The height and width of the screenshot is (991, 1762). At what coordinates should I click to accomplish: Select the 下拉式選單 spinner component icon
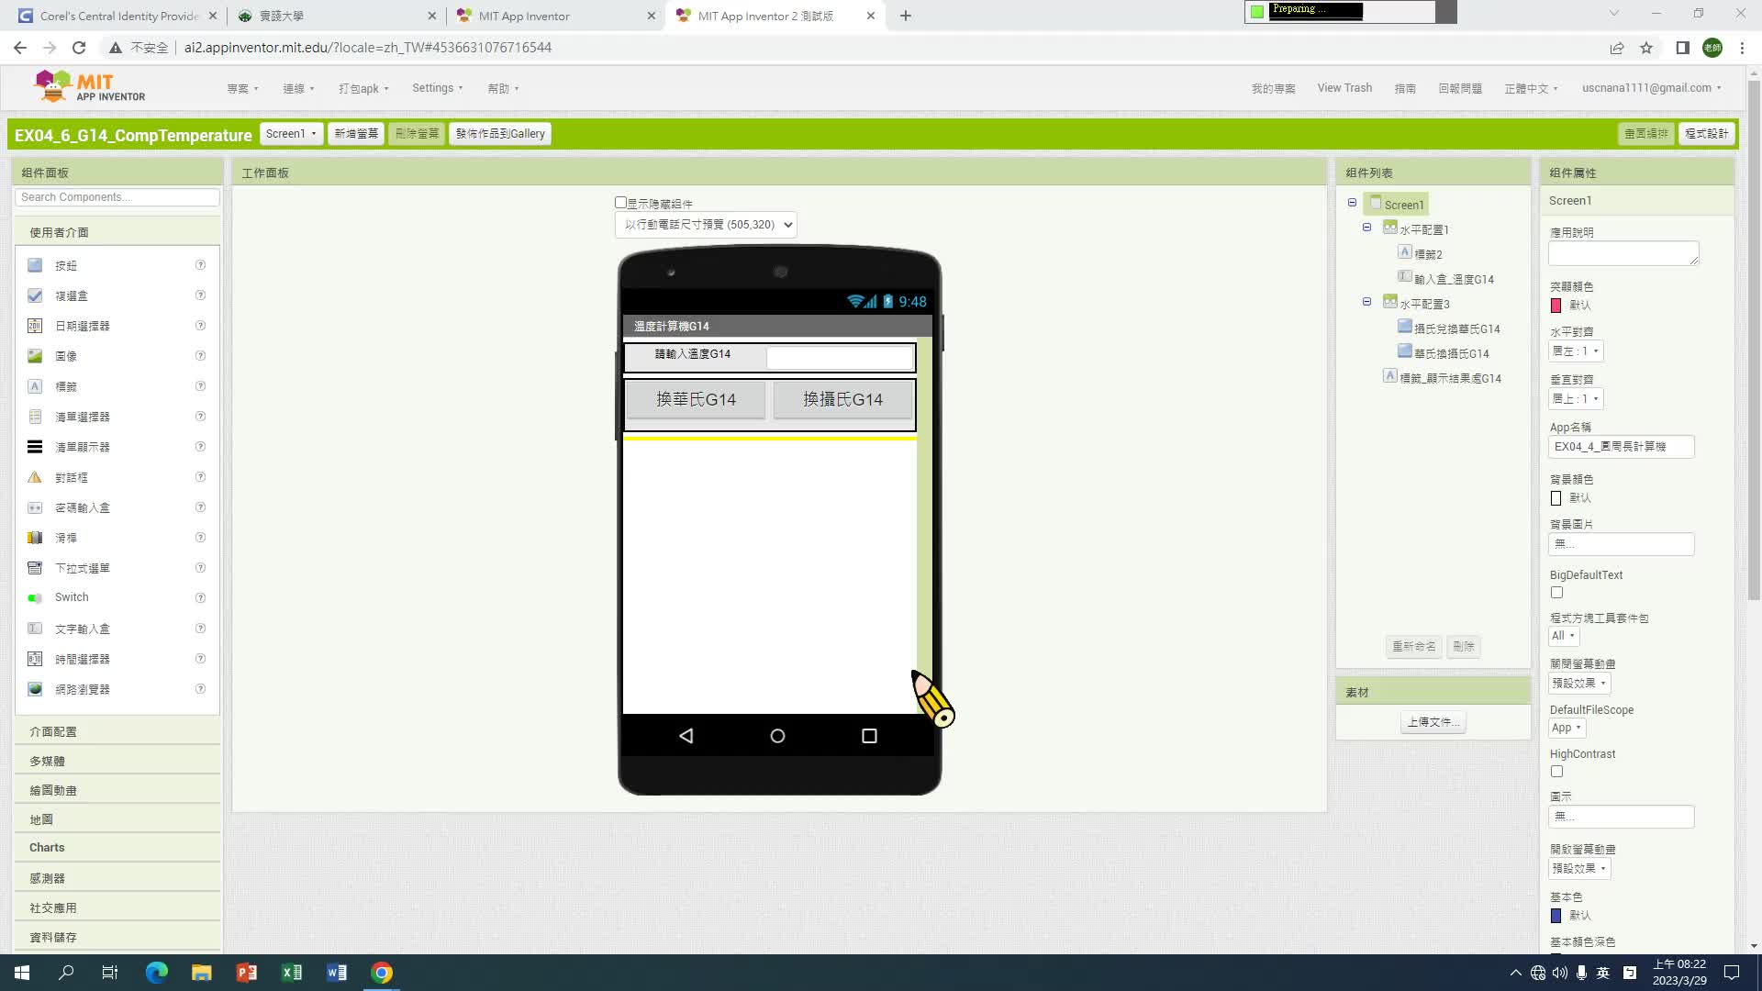click(x=35, y=568)
